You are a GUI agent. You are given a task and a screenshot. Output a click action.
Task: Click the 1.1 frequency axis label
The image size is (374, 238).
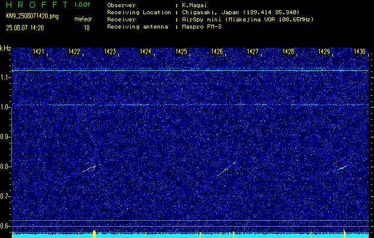point(5,77)
